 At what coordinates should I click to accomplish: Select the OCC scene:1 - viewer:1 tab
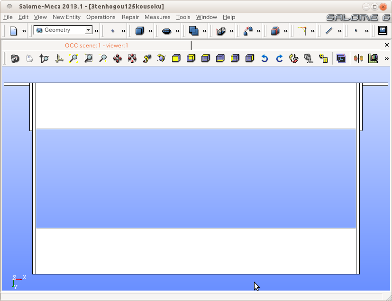(97, 45)
